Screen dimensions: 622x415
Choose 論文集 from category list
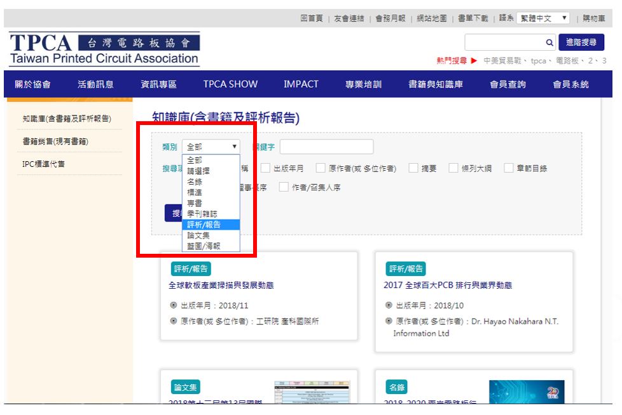211,235
